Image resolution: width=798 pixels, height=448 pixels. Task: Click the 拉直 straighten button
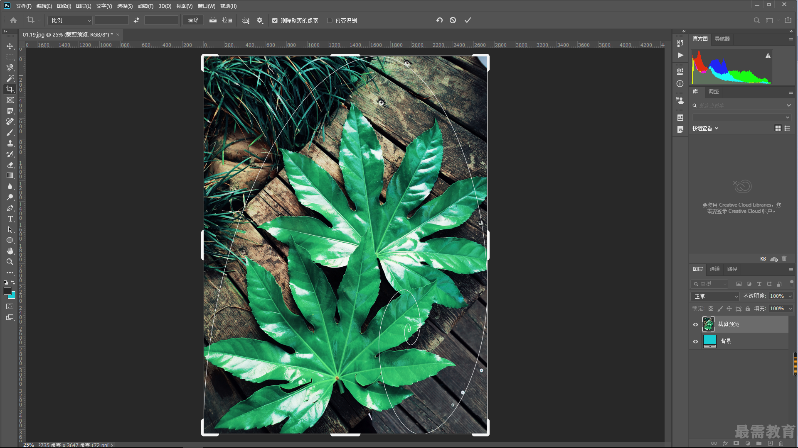click(x=221, y=20)
